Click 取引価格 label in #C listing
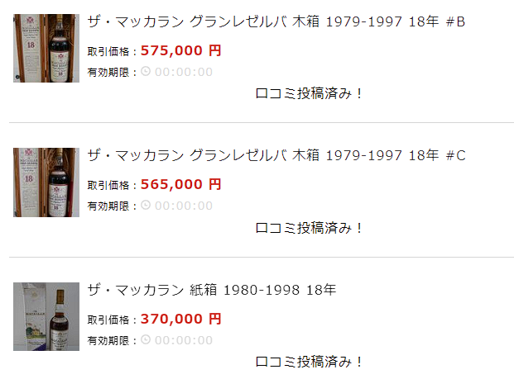Image resolution: width=514 pixels, height=379 pixels. 110,186
